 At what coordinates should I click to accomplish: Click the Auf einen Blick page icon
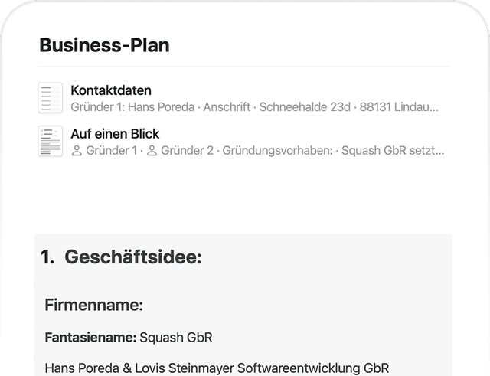click(x=51, y=142)
